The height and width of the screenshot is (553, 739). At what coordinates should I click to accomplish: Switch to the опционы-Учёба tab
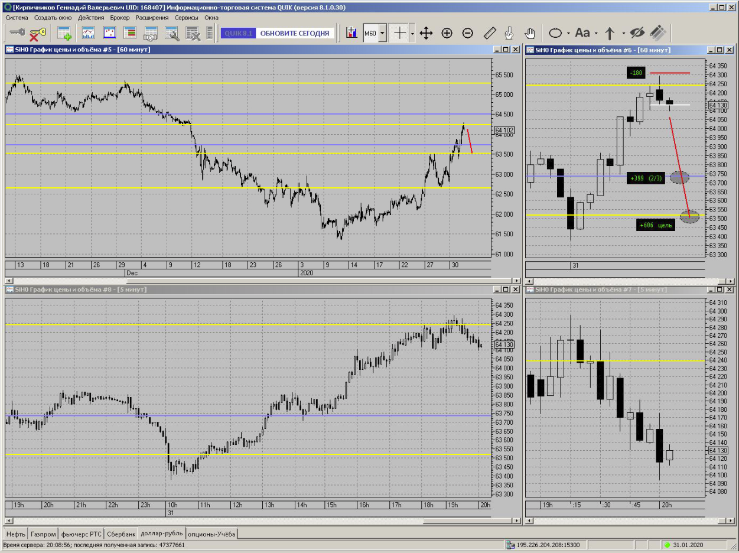[x=211, y=534]
